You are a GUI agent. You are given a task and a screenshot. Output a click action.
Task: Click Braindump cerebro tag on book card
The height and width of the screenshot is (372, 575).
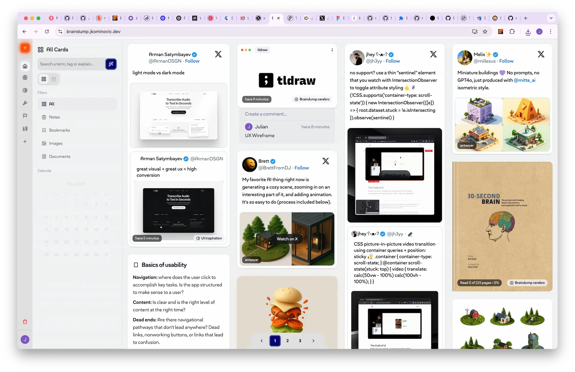click(527, 283)
